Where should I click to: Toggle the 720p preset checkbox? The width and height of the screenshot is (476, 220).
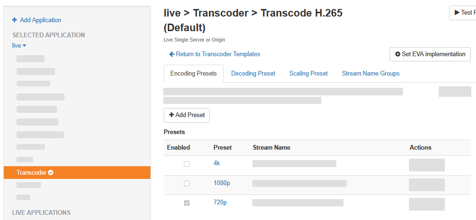(187, 203)
